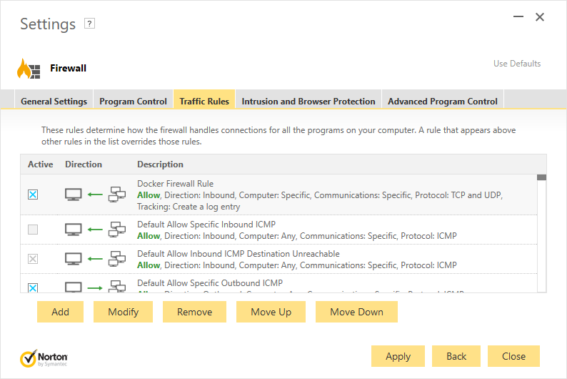The image size is (567, 379).
Task: Click the Norton by Symantec logo
Action: tap(44, 358)
